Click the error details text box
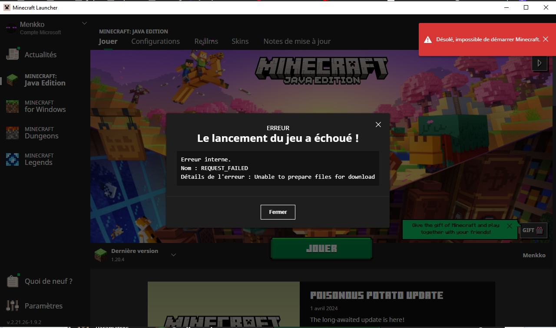556x328 pixels. point(278,168)
